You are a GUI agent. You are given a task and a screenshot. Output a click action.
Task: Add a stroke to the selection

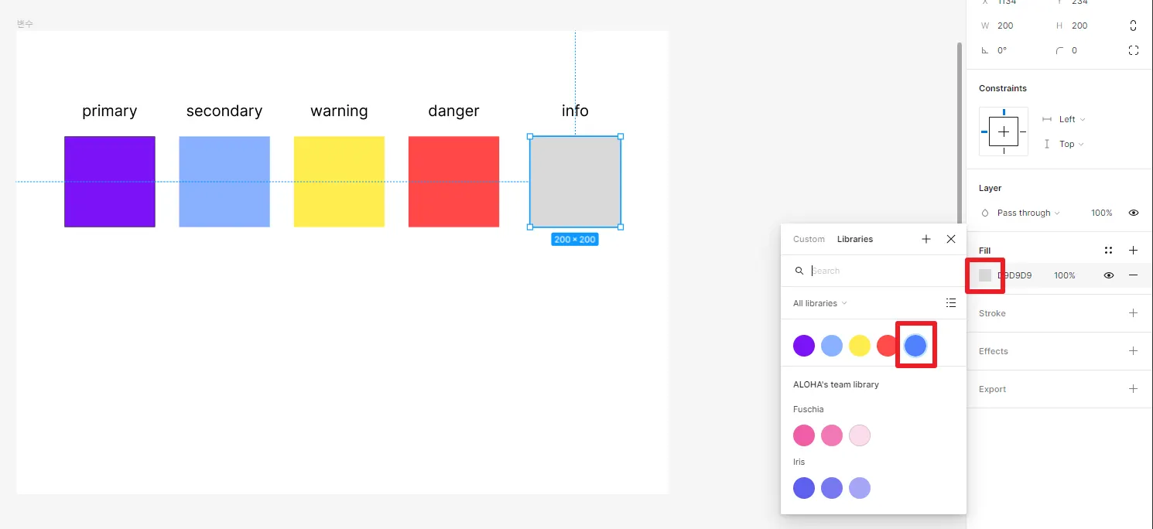tap(1133, 313)
